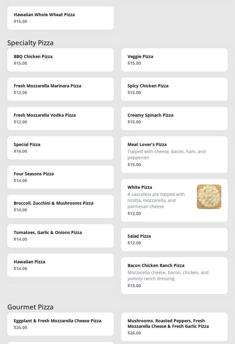Select Broccoli, Zucchini & Mushrooms Pizza
This screenshot has width=235, height=344.
pyautogui.click(x=60, y=207)
